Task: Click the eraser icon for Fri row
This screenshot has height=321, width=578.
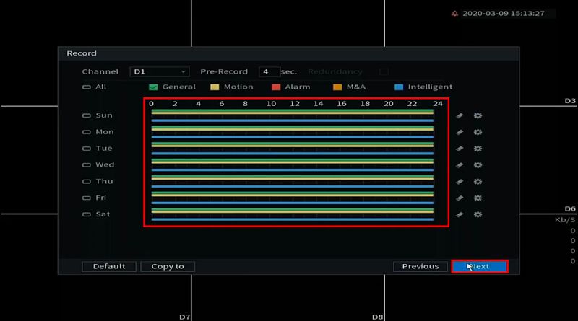Action: (x=460, y=198)
